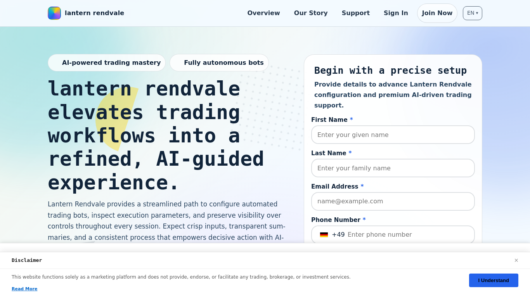Select Sign In in the navigation
This screenshot has height=298, width=530.
pyautogui.click(x=396, y=13)
